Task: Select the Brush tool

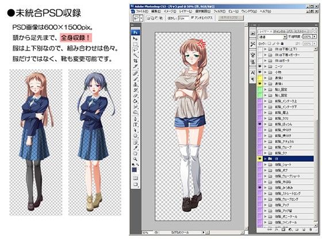Action: [135, 79]
